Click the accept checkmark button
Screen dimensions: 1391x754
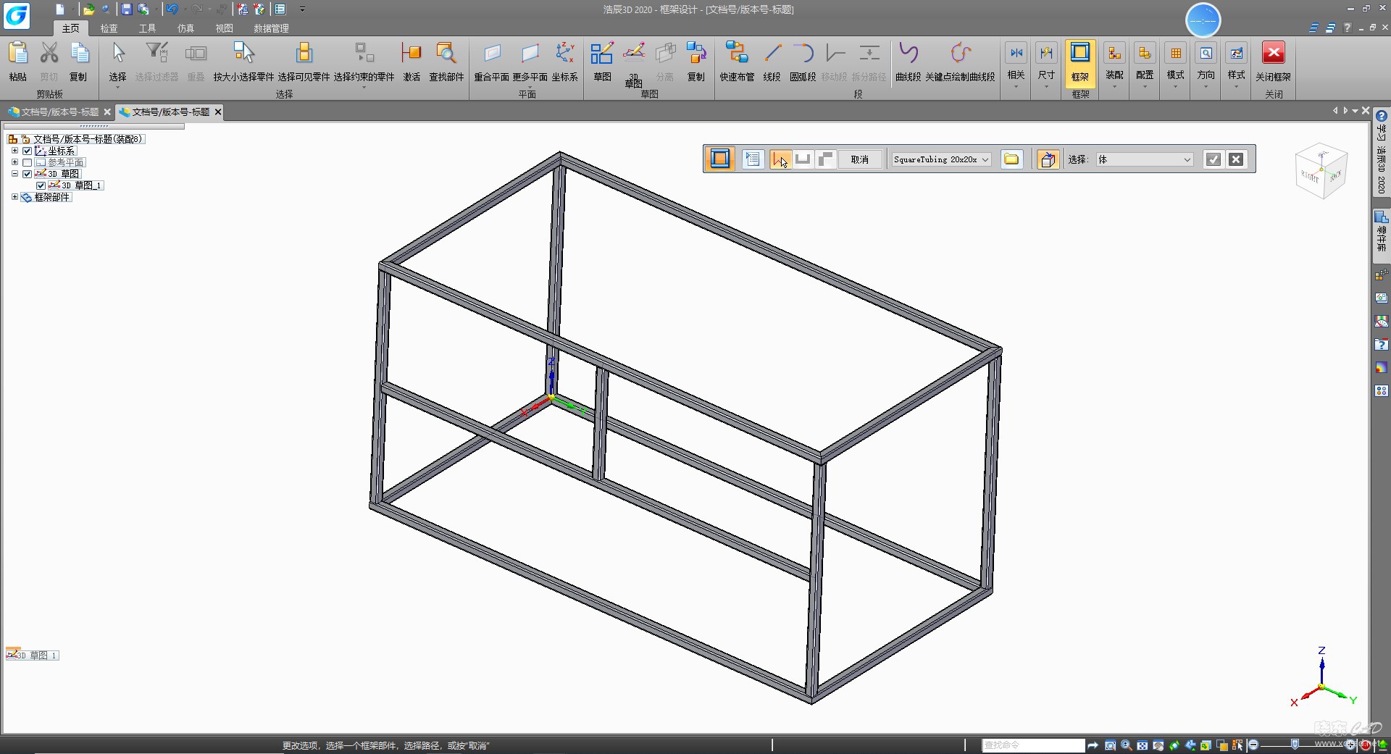[1214, 159]
